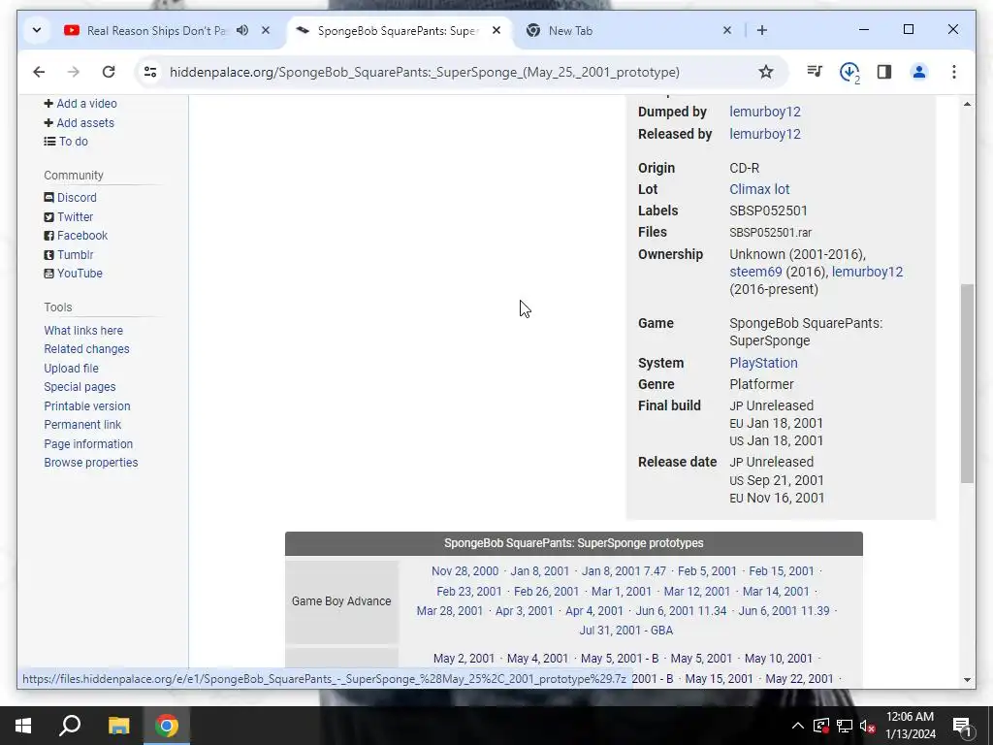The image size is (993, 745).
Task: Open the Chrome three-dot menu
Action: coord(954,72)
